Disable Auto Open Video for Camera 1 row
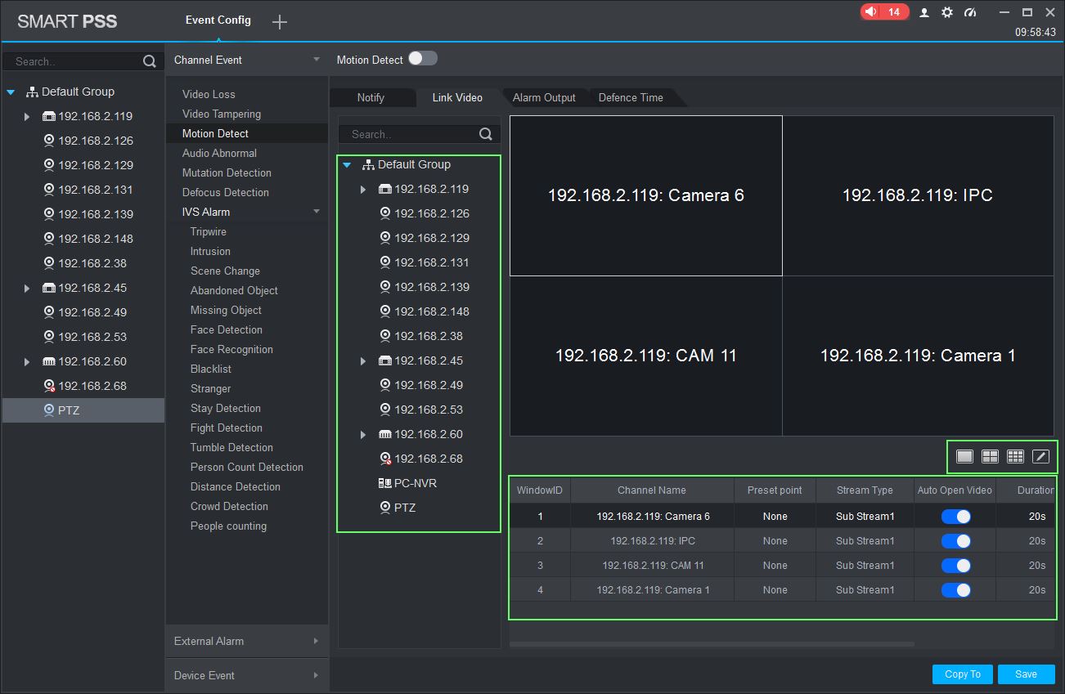The height and width of the screenshot is (694, 1065). click(x=955, y=590)
